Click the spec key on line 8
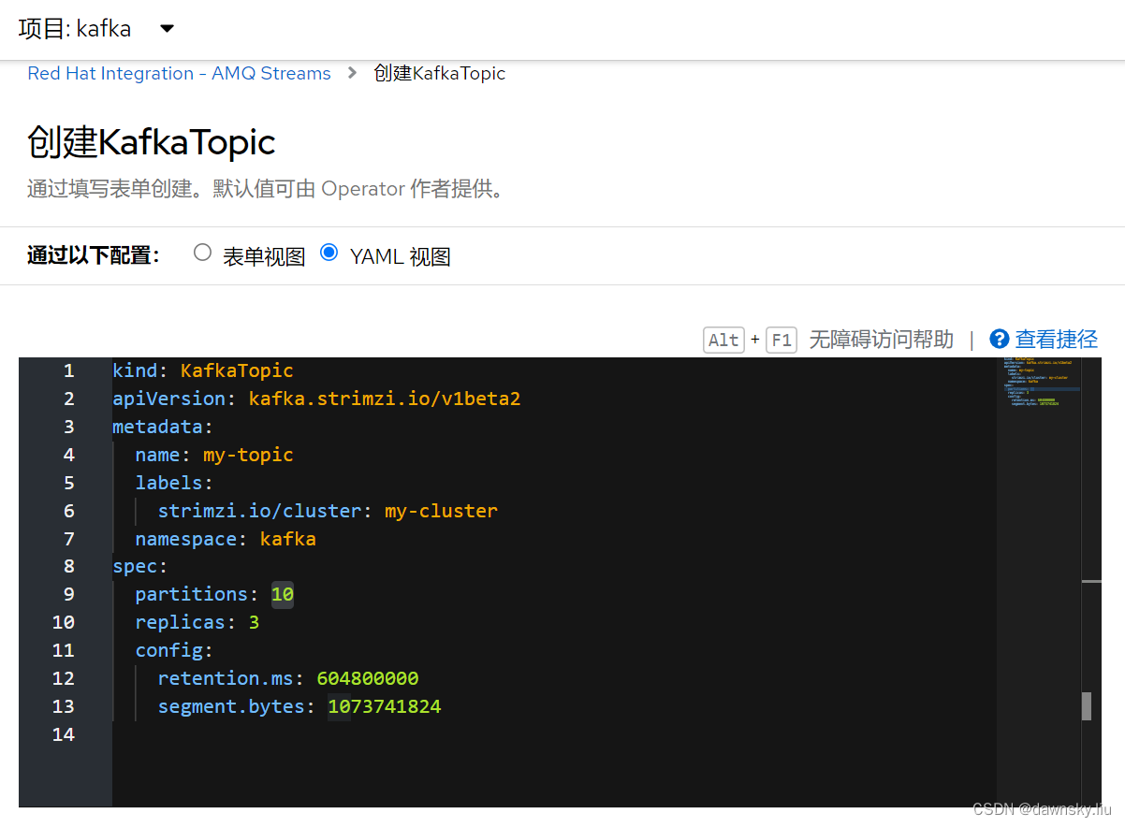The image size is (1125, 827). (x=135, y=566)
